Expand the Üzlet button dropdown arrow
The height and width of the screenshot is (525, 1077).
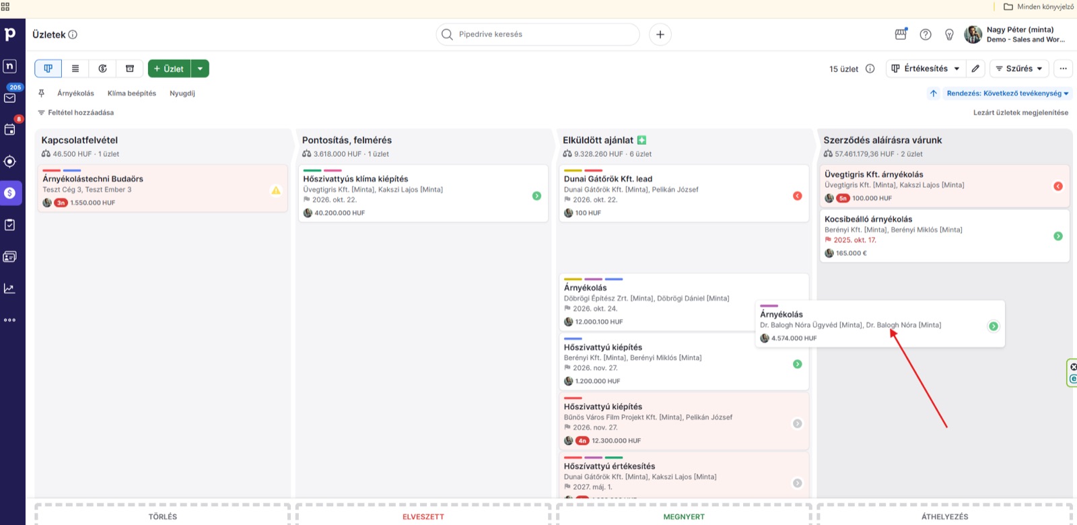point(200,69)
